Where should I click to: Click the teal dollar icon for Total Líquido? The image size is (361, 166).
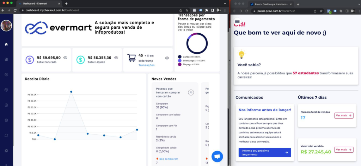(x=81, y=60)
